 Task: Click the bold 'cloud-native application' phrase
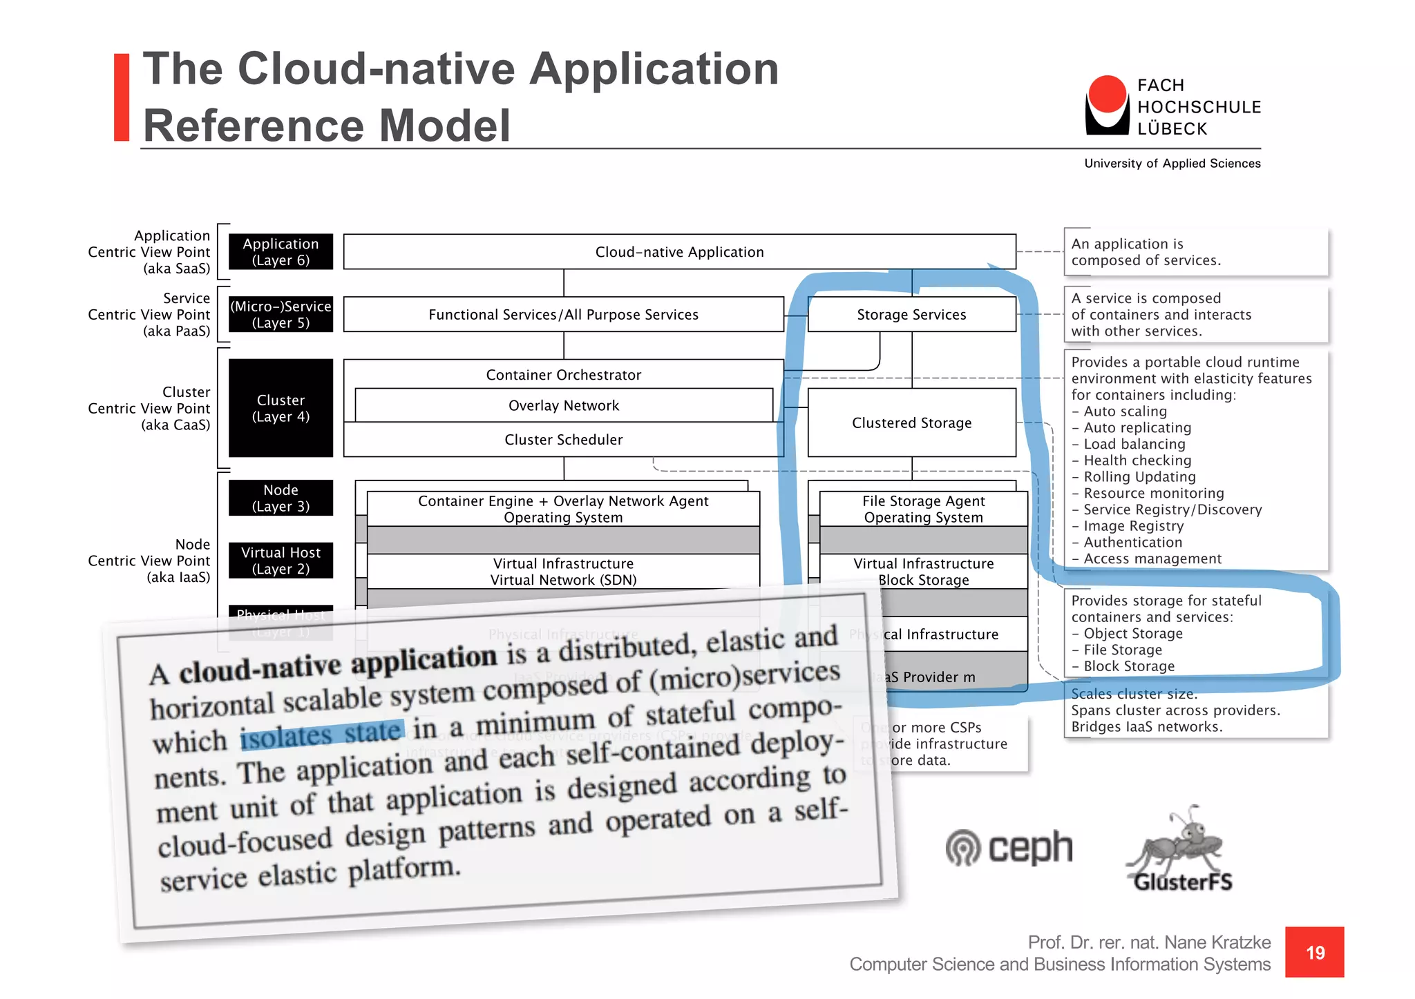click(338, 665)
